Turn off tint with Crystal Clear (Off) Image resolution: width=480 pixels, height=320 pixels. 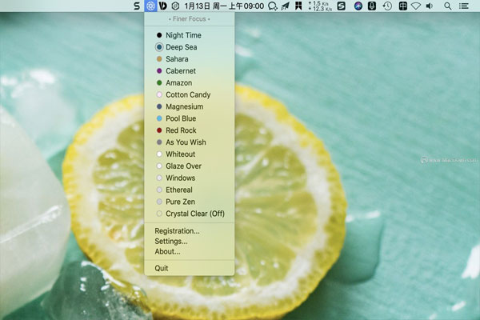click(194, 214)
